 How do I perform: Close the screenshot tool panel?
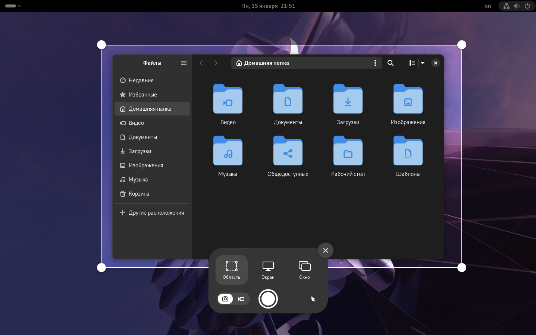click(x=325, y=250)
